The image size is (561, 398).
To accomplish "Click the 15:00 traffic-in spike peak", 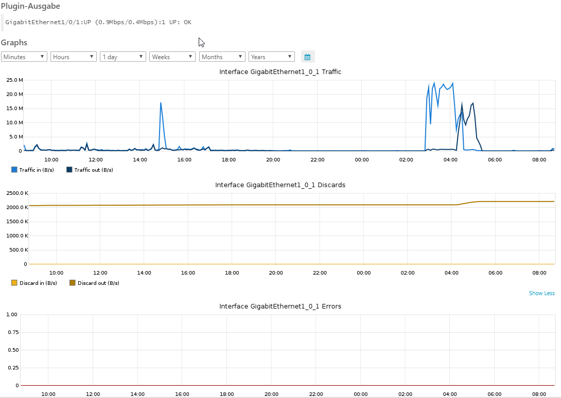I will pyautogui.click(x=161, y=103).
